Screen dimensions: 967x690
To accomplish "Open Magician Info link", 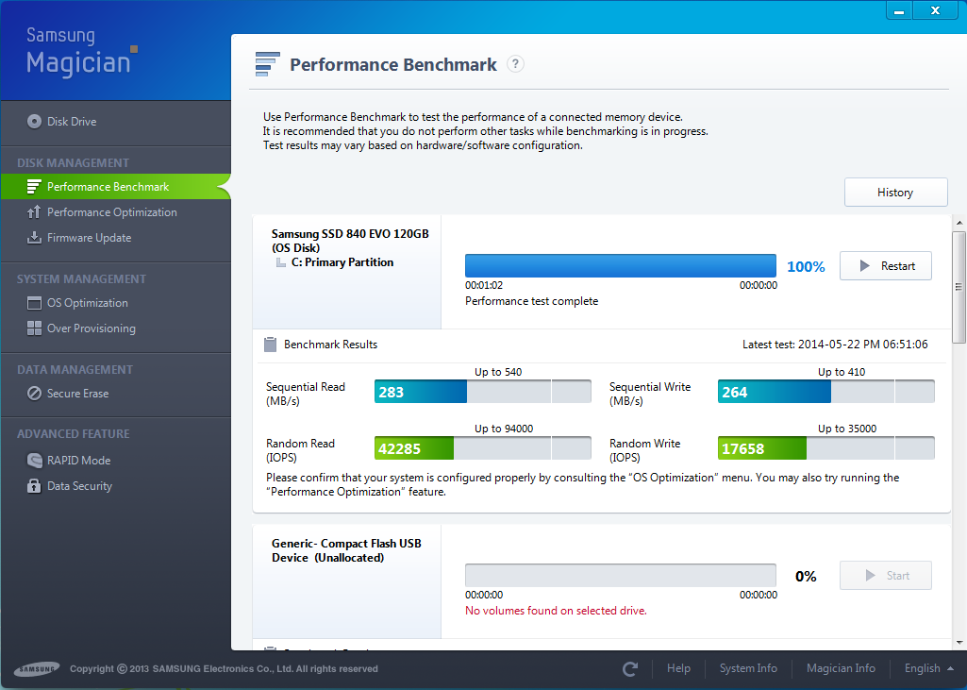I will pos(841,668).
